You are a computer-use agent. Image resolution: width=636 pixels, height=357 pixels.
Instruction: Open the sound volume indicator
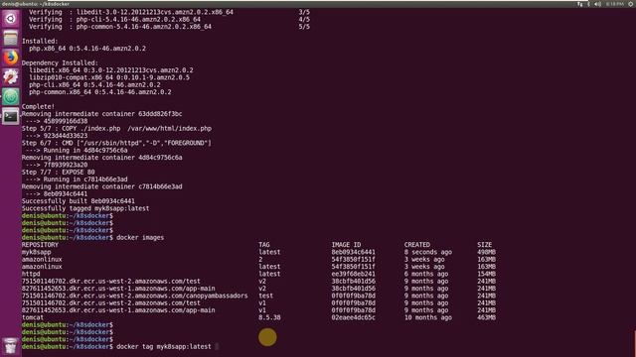(x=597, y=4)
